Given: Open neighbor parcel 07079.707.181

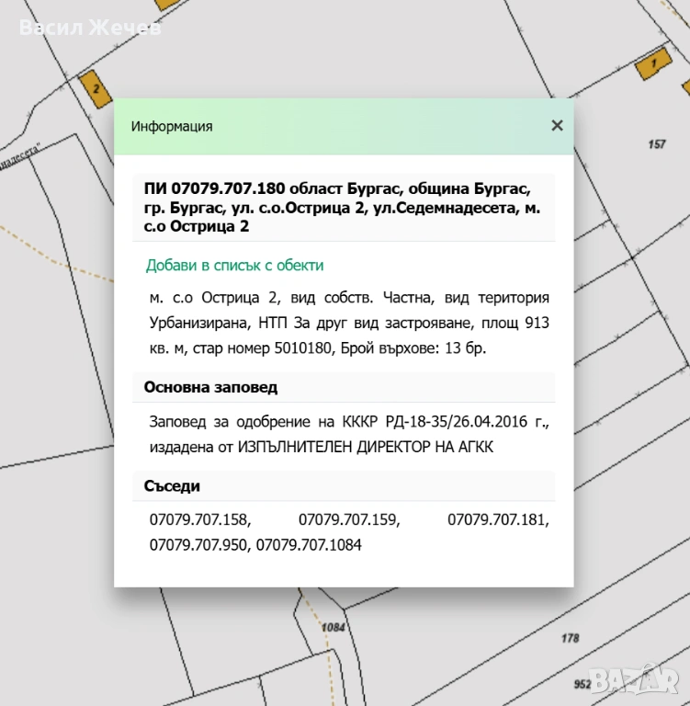Looking at the screenshot, I should 497,520.
